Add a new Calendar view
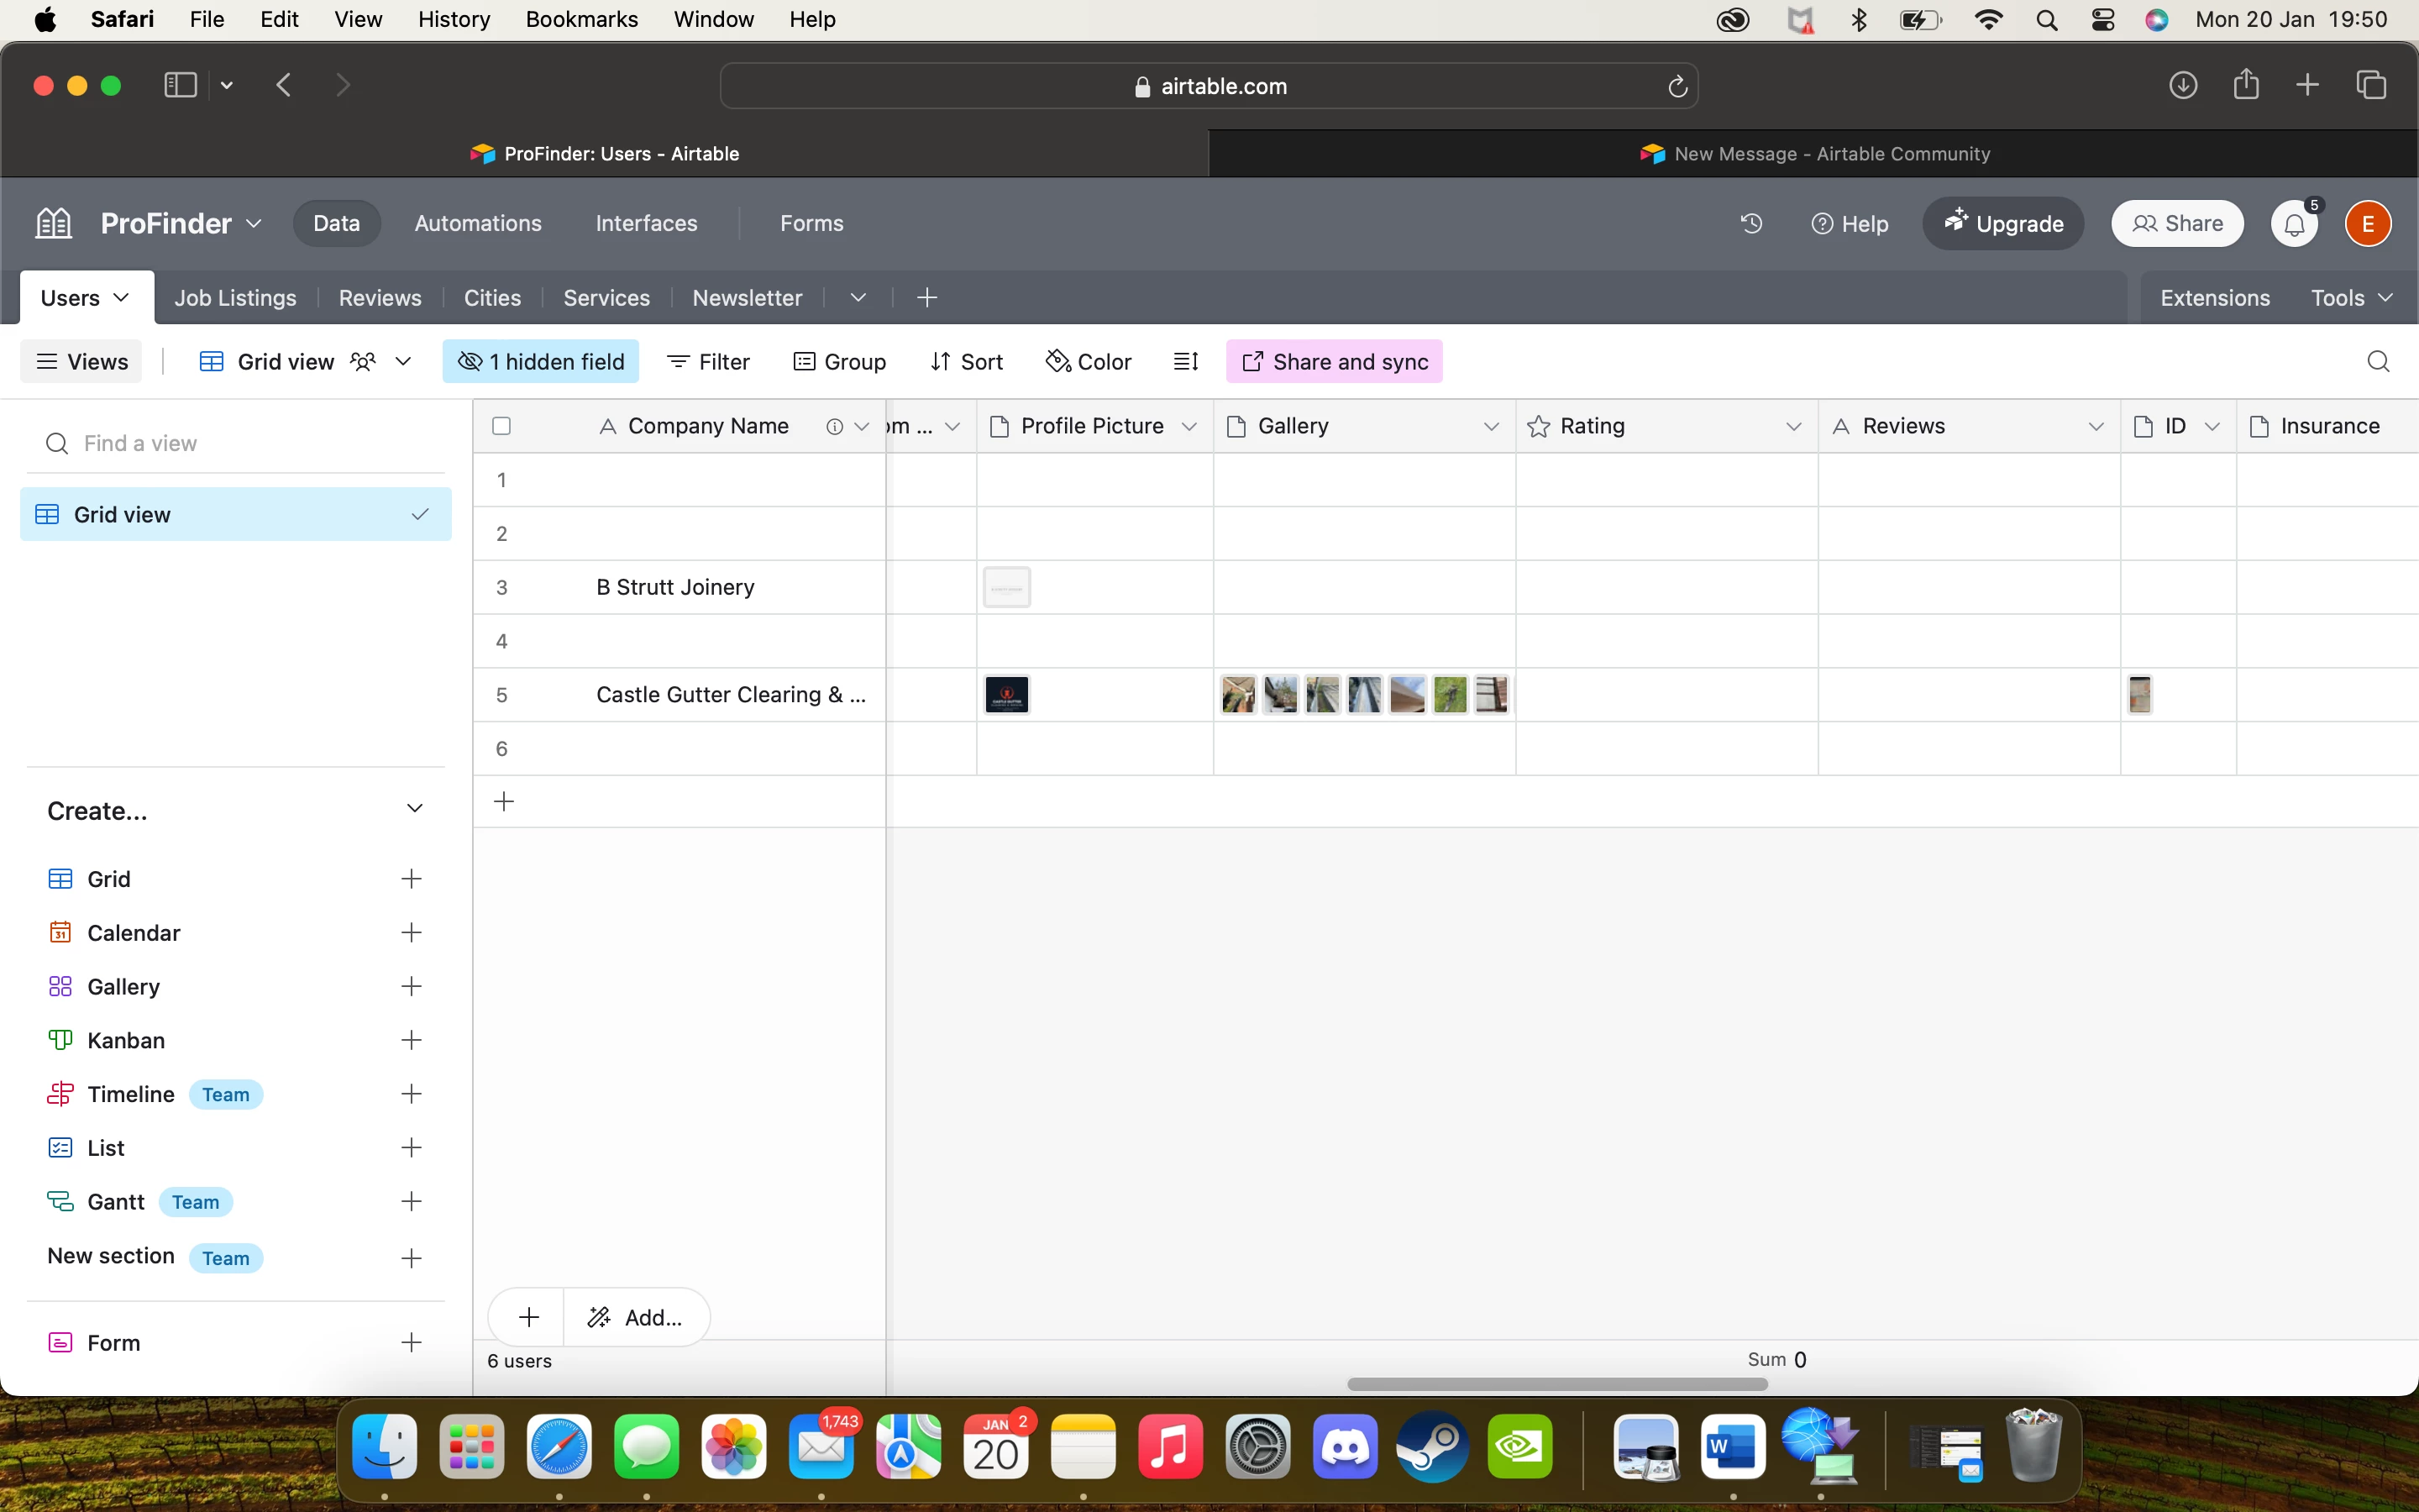 pos(411,933)
